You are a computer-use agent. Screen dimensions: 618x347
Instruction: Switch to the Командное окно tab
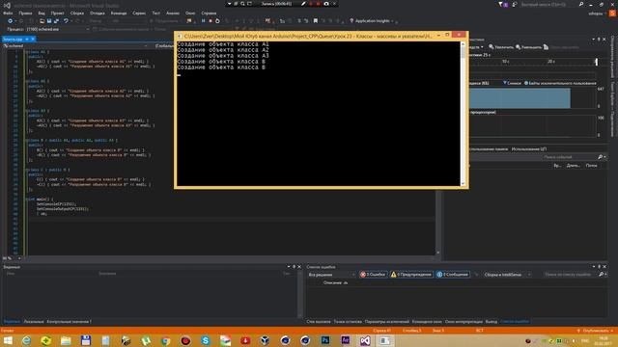point(427,321)
